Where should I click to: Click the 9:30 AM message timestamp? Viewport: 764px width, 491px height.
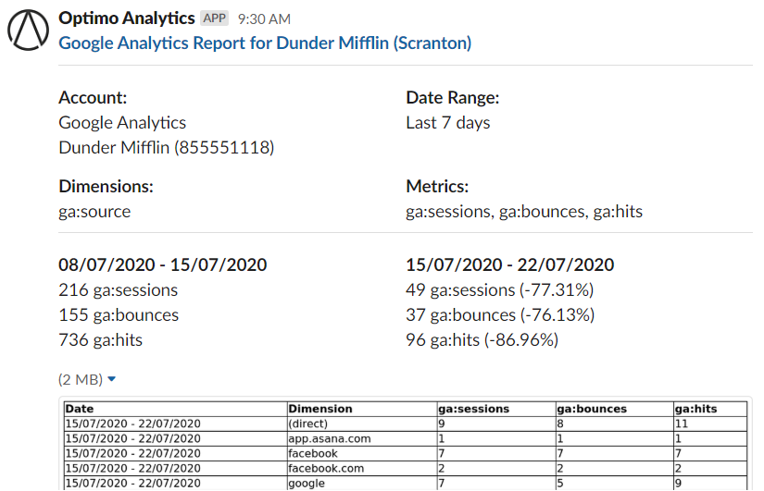click(x=264, y=19)
